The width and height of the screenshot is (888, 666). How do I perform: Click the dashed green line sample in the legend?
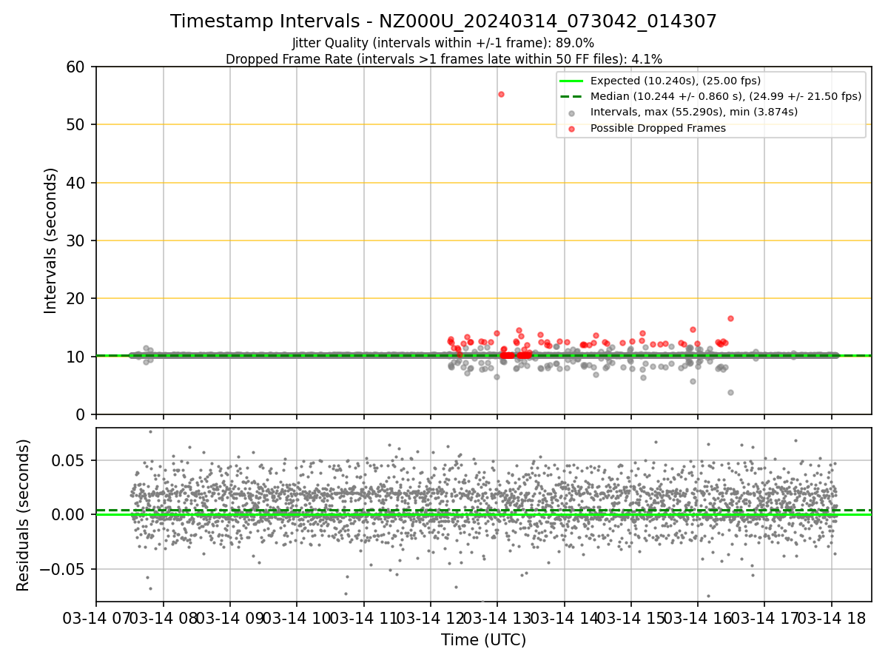click(x=571, y=96)
